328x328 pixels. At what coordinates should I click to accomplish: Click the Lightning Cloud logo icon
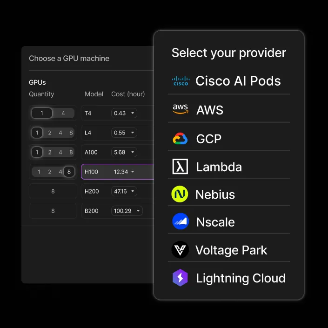pyautogui.click(x=180, y=278)
